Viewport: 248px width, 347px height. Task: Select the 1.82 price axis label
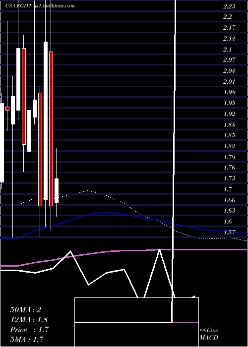[x=229, y=146]
